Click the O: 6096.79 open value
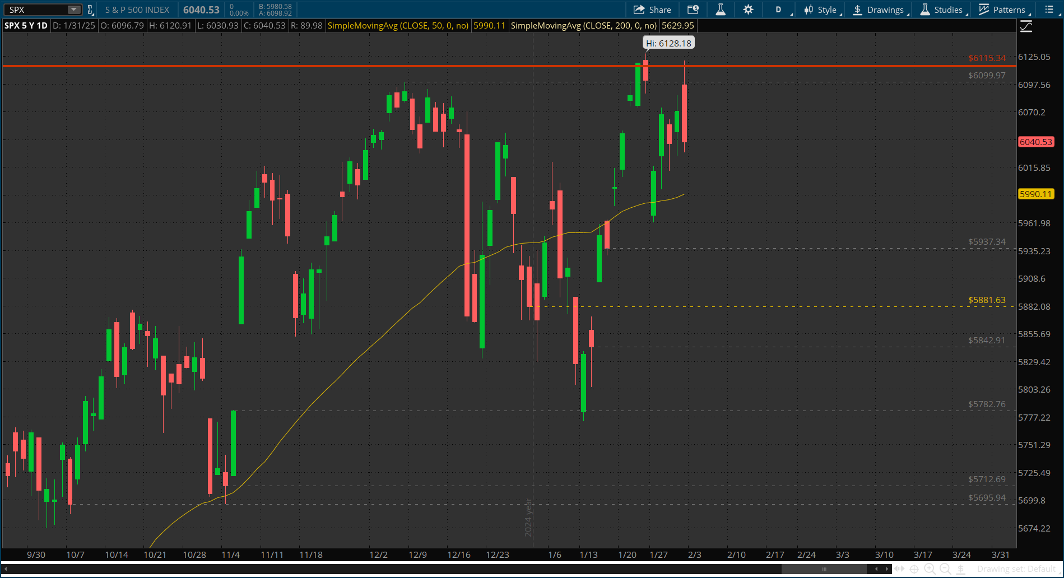Screen dimensions: 1064x578 pos(122,25)
